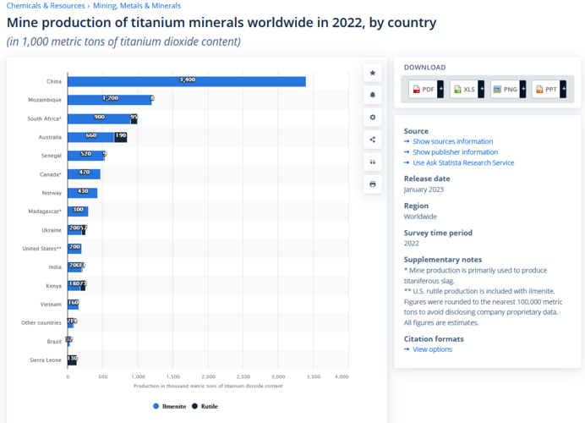Expand the XLS plus options
The width and height of the screenshot is (585, 423).
point(481,89)
